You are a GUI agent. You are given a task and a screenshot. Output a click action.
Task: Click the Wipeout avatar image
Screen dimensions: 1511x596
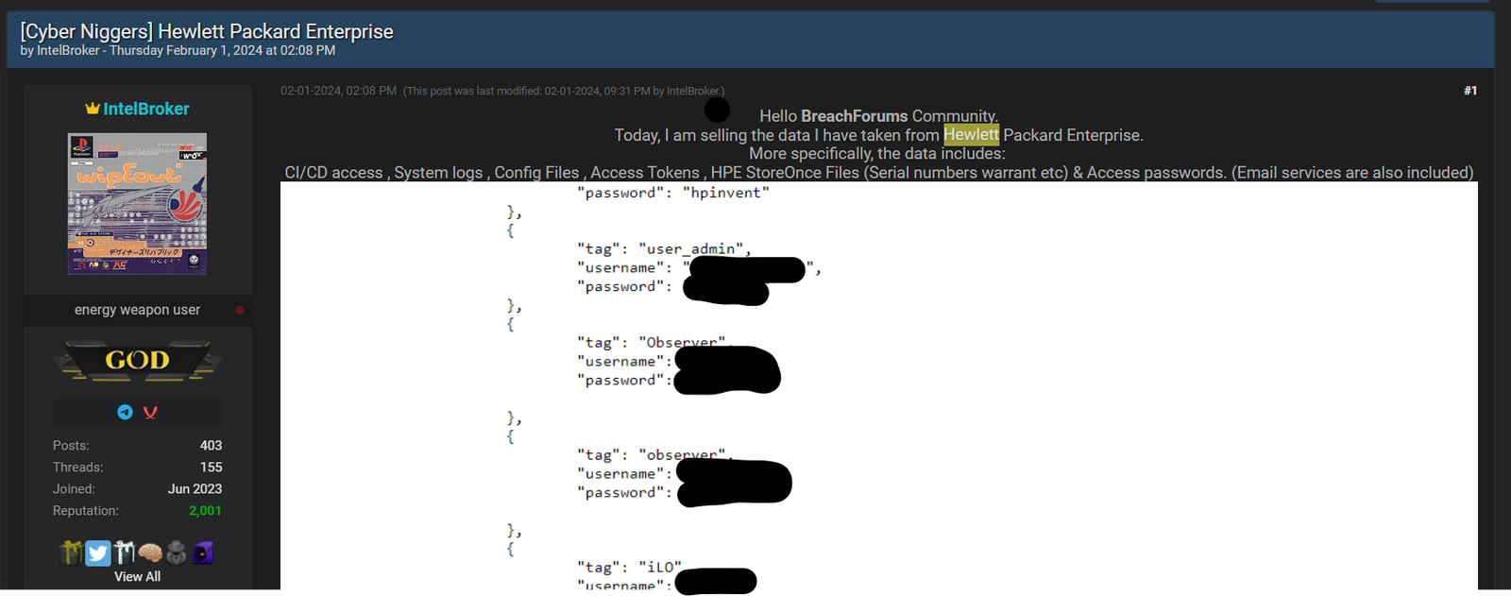coord(138,204)
